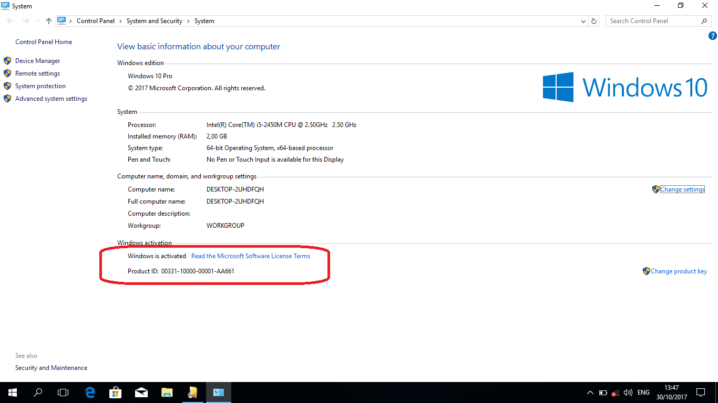The image size is (718, 403).
Task: Launch Microsoft Edge from the taskbar
Action: 89,392
